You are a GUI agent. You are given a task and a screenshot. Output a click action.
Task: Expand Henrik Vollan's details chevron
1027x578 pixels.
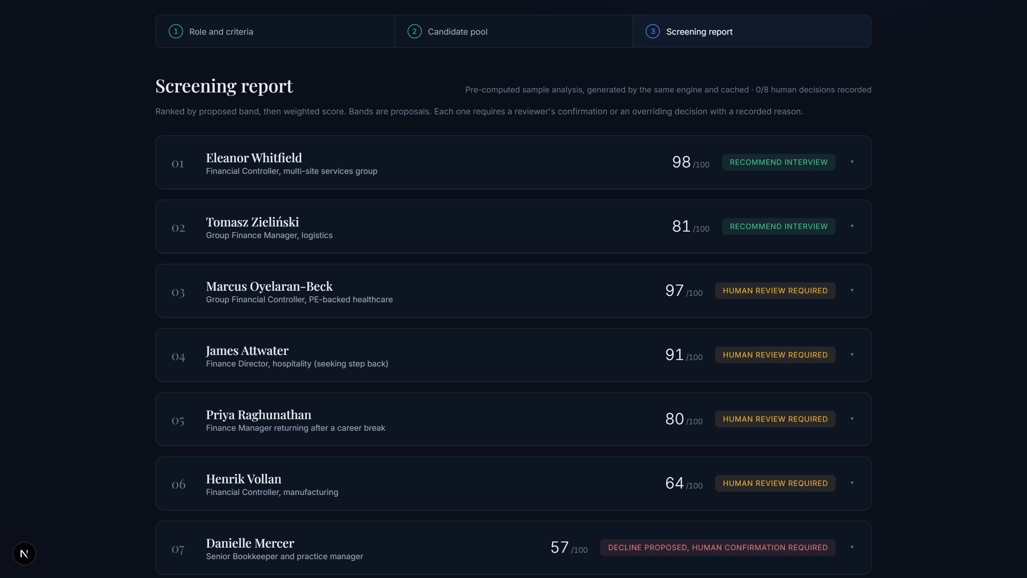pos(852,483)
